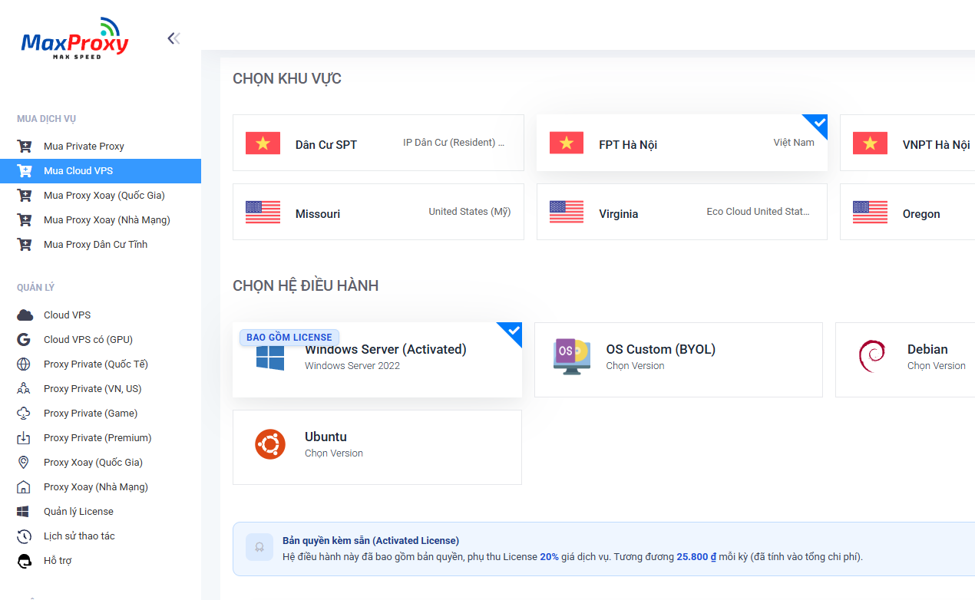Image resolution: width=975 pixels, height=600 pixels.
Task: Click the Windows icon for Quản lý License
Action: [24, 512]
